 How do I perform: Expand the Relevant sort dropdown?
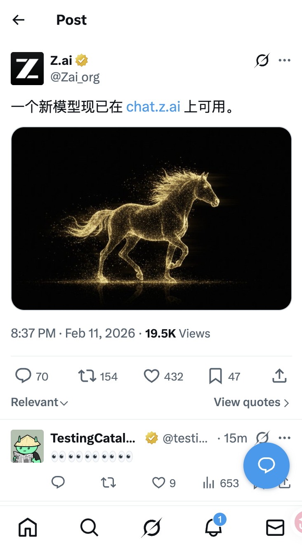(39, 402)
